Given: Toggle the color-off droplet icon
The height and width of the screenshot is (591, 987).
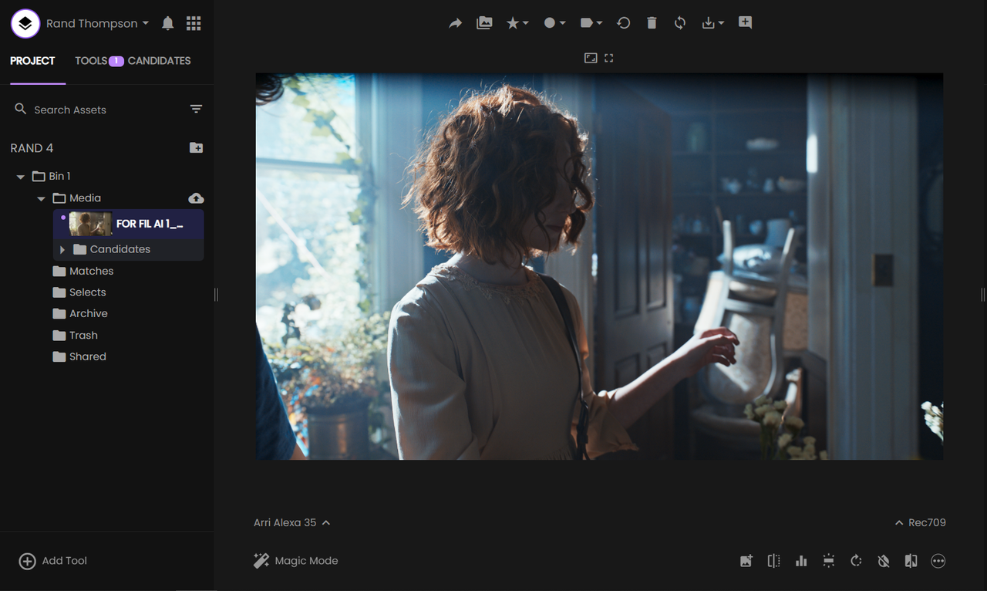Looking at the screenshot, I should pos(884,561).
